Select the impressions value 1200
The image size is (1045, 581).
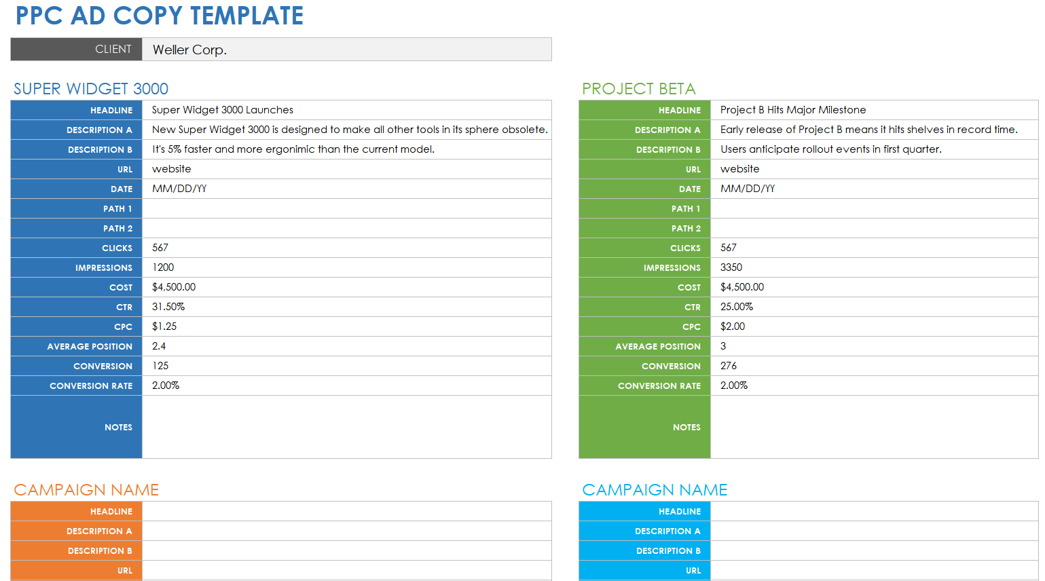346,267
